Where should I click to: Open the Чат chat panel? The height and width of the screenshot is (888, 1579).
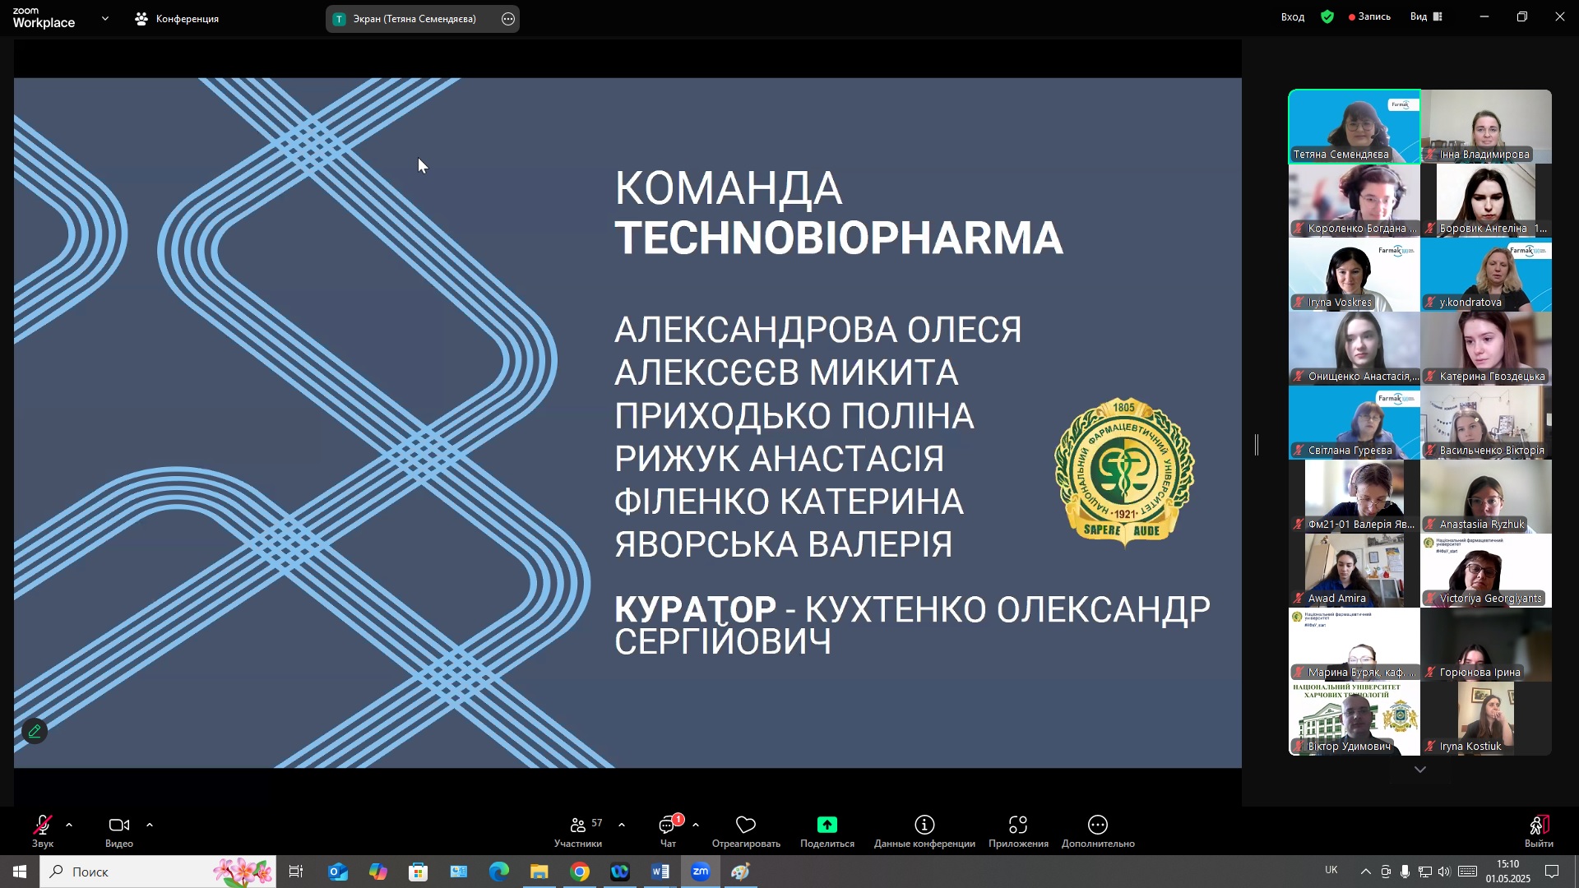tap(669, 831)
